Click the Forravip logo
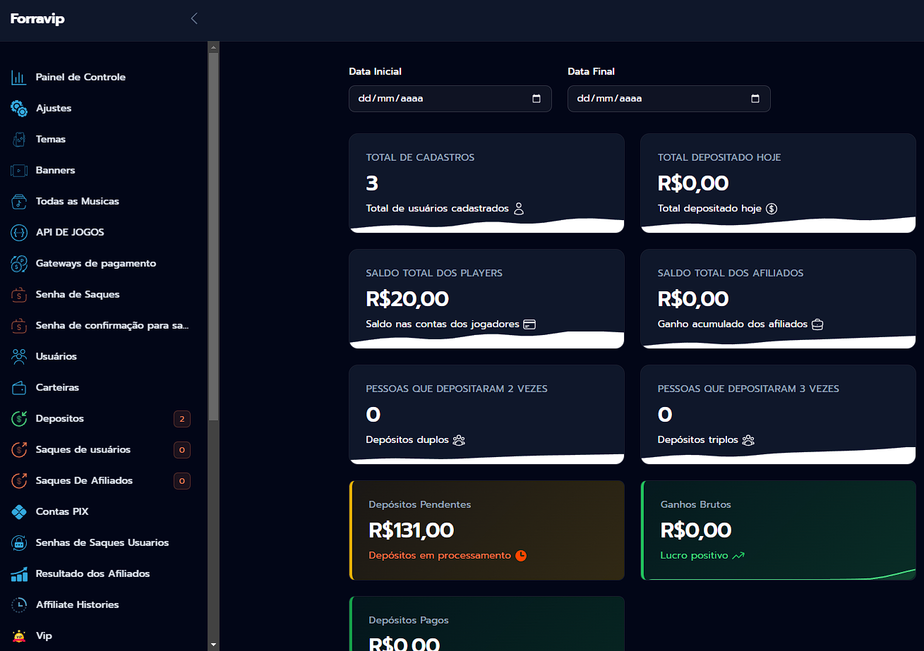 tap(37, 19)
